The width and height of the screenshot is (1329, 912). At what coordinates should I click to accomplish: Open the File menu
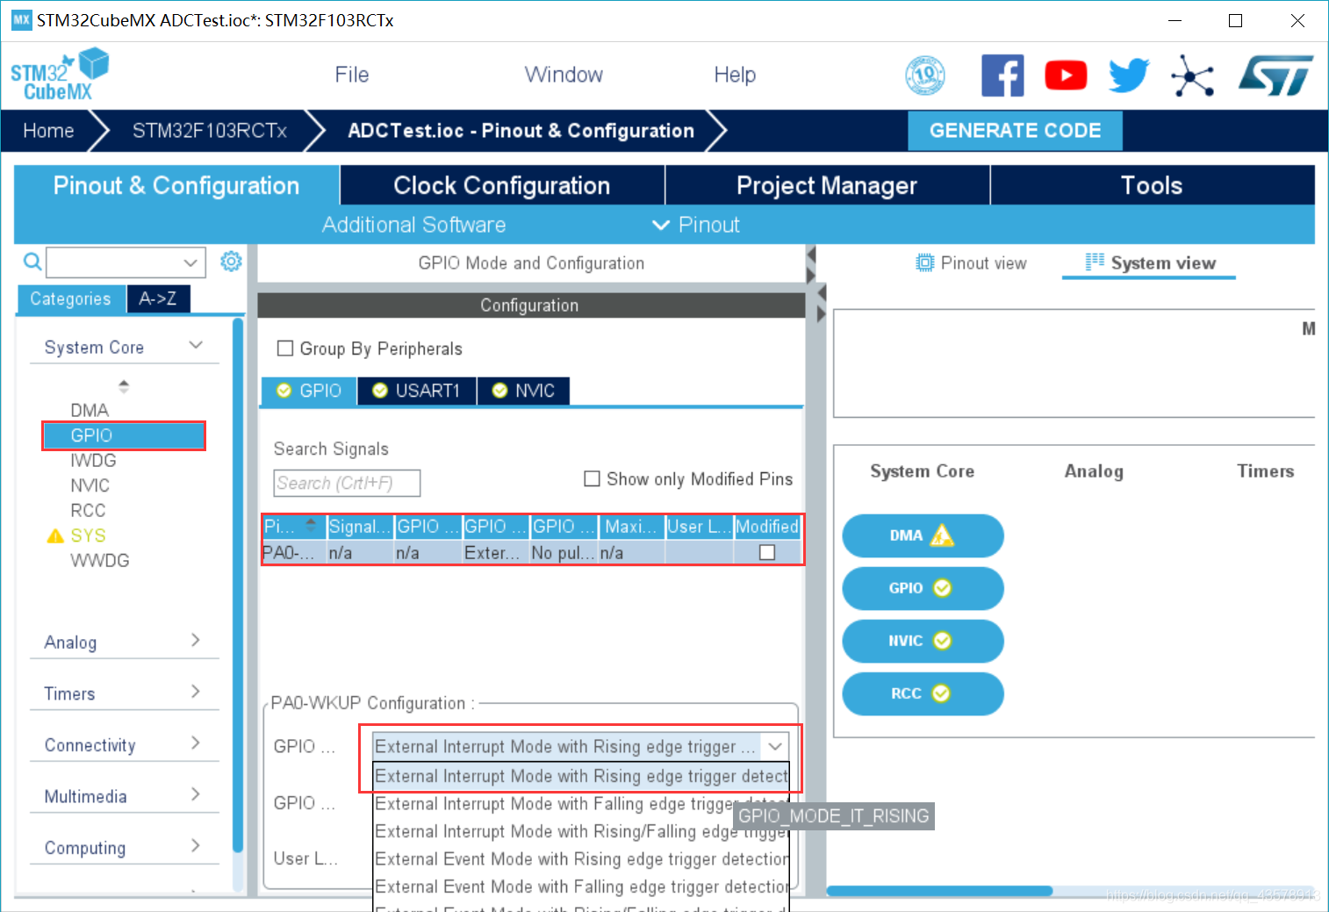point(352,75)
